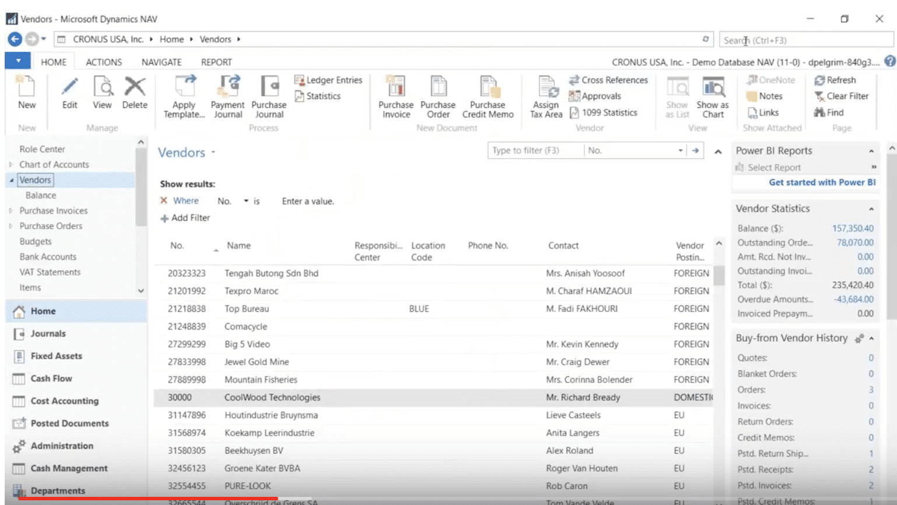Open 1099 Statistics
897x505 pixels.
603,113
